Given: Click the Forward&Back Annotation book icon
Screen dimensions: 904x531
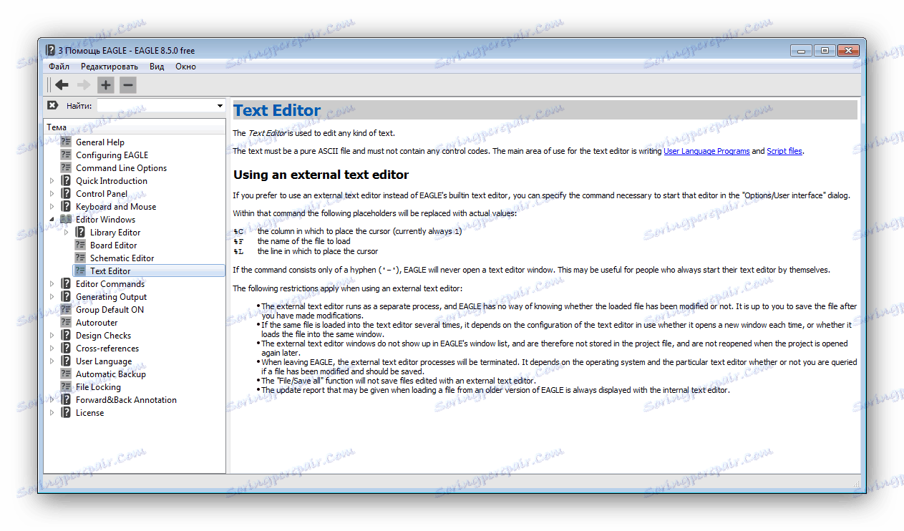Looking at the screenshot, I should pyautogui.click(x=66, y=399).
